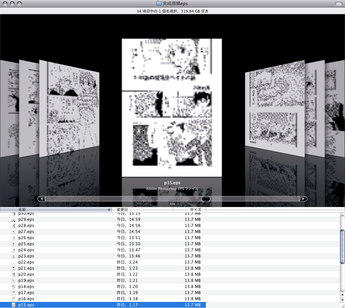Image resolution: width=345 pixels, height=308 pixels.
Task: Sort the list by 変更日 column
Action: click(x=142, y=210)
